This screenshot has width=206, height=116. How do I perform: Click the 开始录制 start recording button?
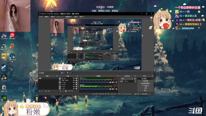click(145, 81)
